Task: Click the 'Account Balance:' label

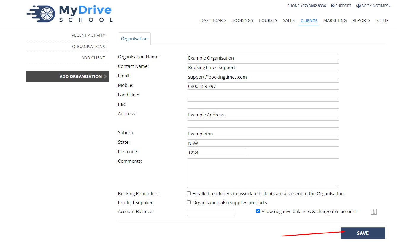Action: 136,211
